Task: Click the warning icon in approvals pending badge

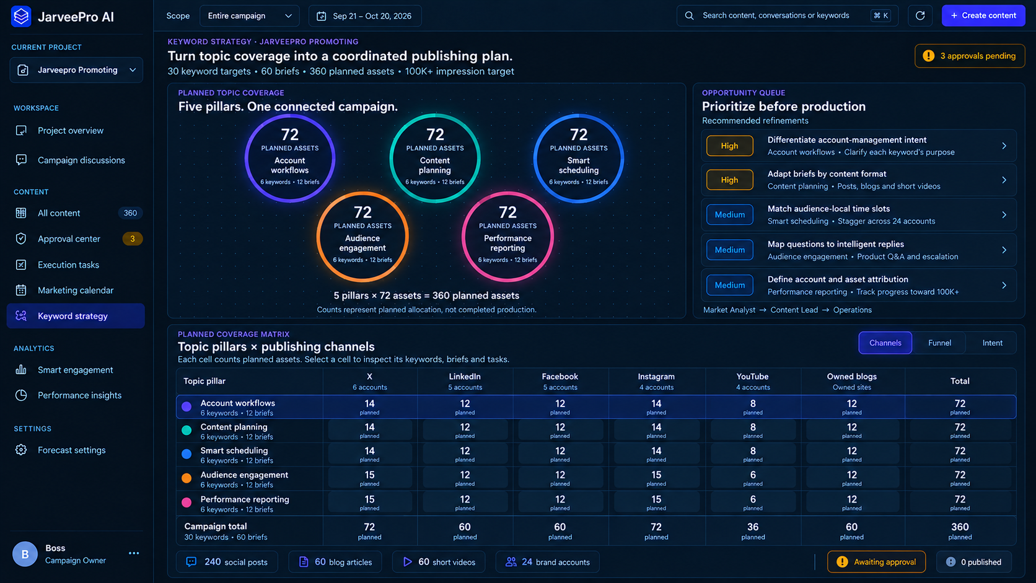Action: click(928, 56)
